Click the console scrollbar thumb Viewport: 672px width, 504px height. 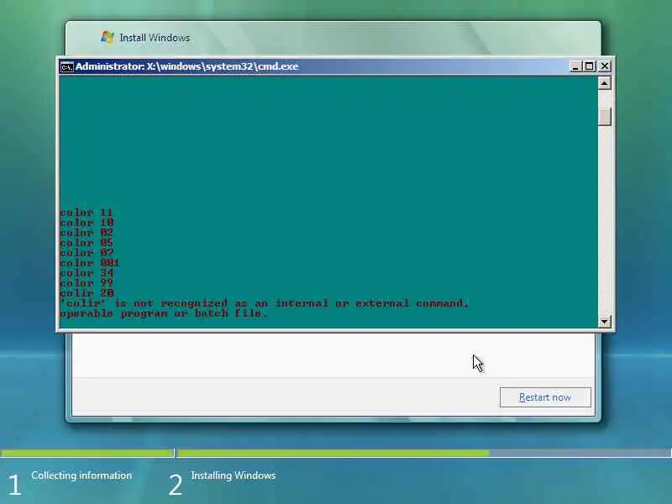(x=604, y=116)
